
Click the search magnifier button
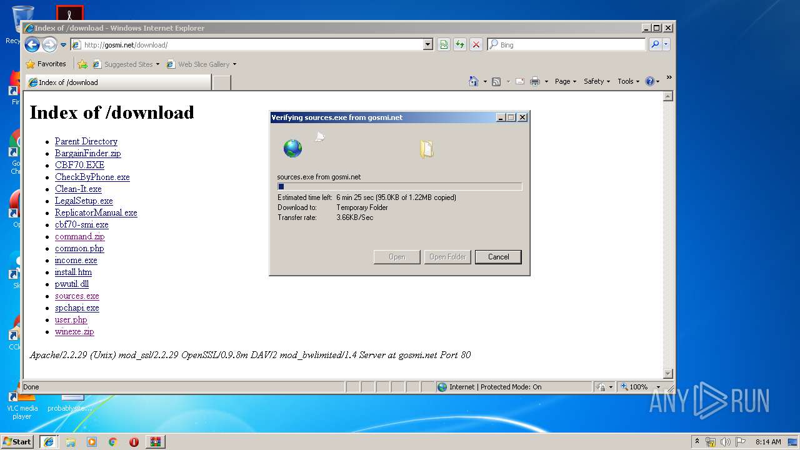click(654, 44)
